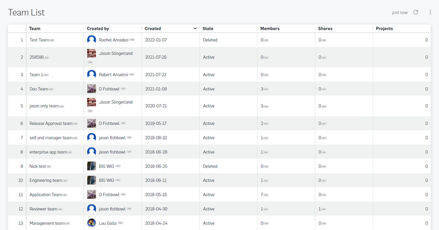Sort by the State column header
Viewport: 439px width, 230px height.
(x=208, y=29)
